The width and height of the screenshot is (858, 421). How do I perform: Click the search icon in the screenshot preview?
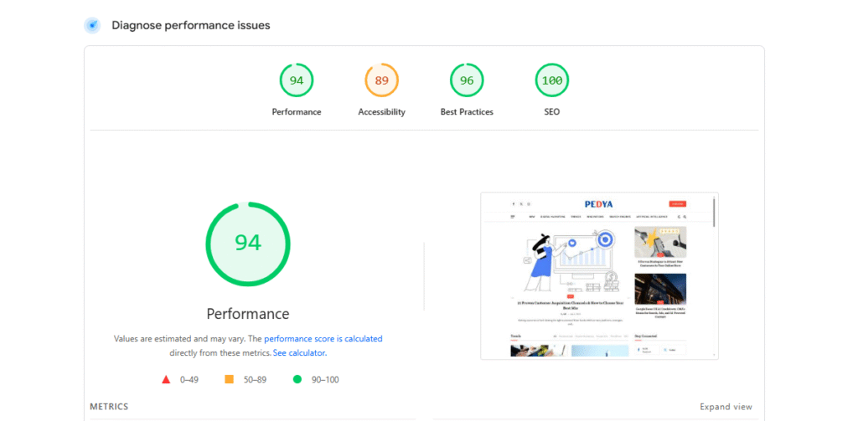pos(685,217)
